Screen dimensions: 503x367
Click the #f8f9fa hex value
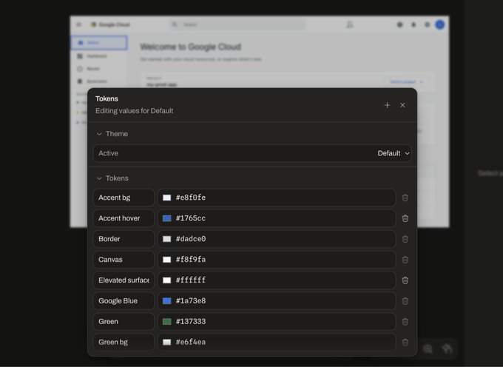point(191,260)
